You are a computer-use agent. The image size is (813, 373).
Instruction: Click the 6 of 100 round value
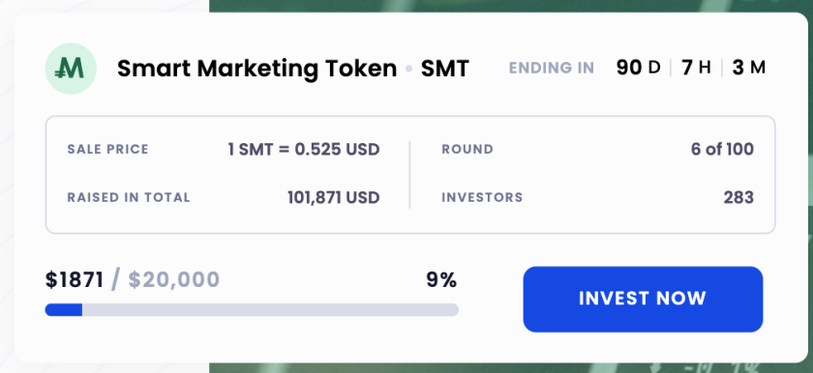722,150
